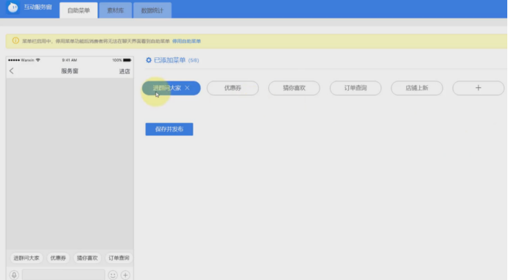Remove 进群问大家 with its X icon
The height and width of the screenshot is (280, 508).
[187, 88]
